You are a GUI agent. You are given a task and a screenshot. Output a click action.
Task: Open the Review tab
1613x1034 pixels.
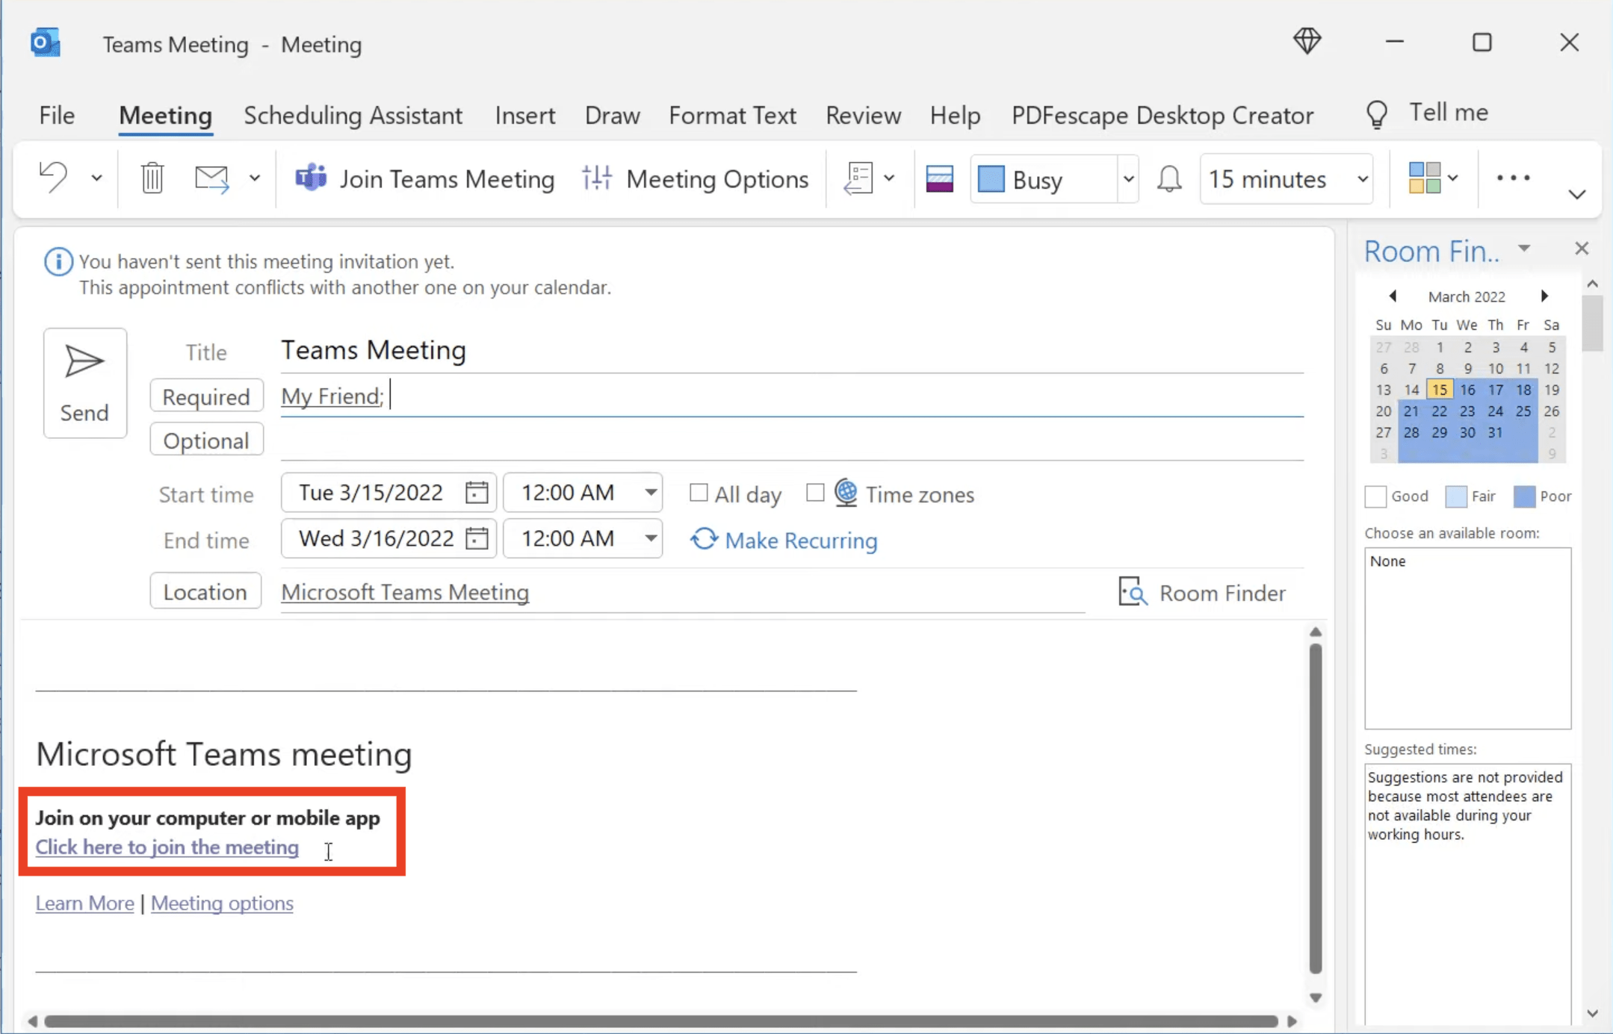click(x=863, y=115)
